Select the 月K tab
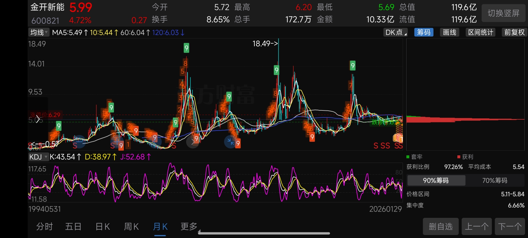Viewport: 528px width, 238px height. click(x=160, y=226)
